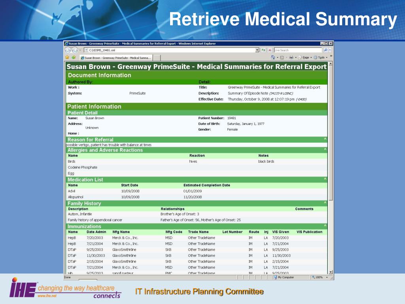This screenshot has height=304, width=405.
Task: Click date of birth 'Saturday, January 1, 1977'
Action: [x=246, y=123]
